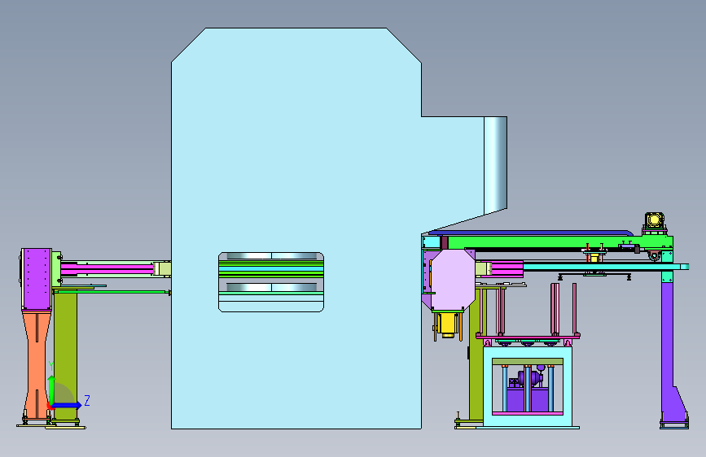The image size is (706, 457).
Task: Select the olive-green support column on the left
Action: [66, 355]
